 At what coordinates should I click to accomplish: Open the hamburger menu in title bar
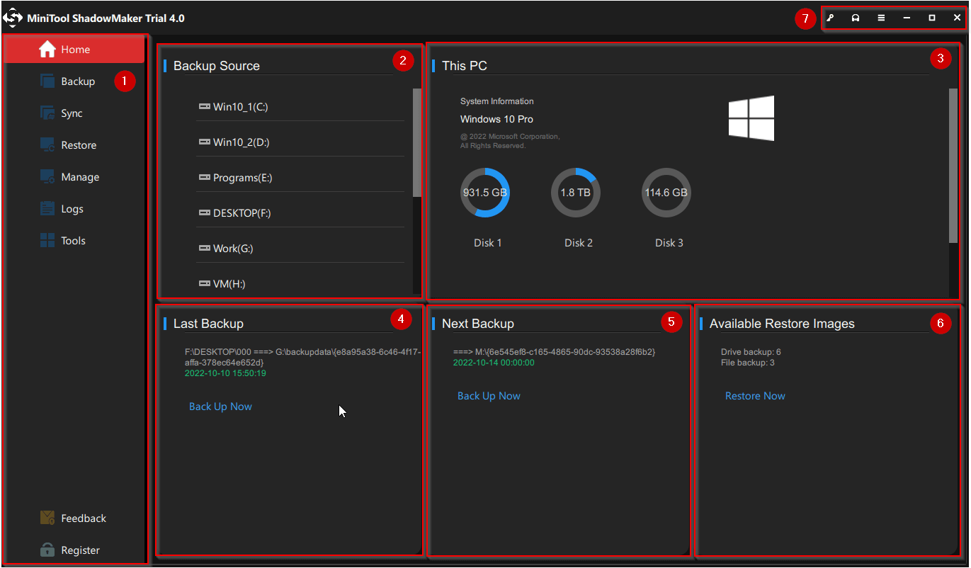click(880, 17)
